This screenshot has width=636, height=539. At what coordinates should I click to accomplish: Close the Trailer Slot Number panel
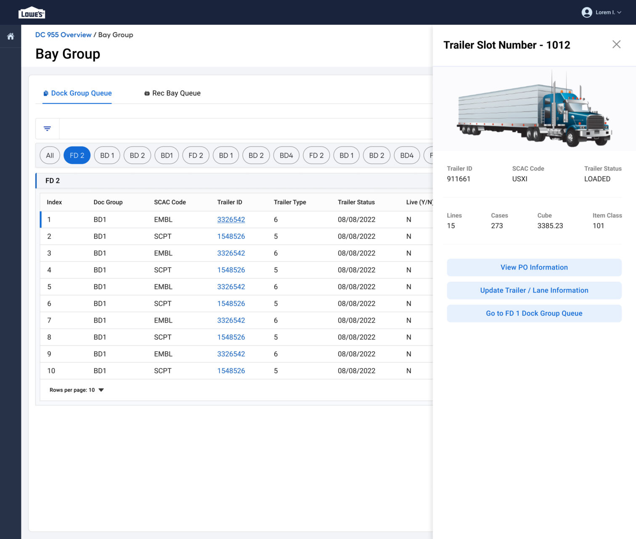616,44
